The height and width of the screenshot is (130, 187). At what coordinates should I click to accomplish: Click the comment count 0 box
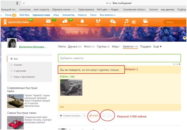click(x=84, y=116)
